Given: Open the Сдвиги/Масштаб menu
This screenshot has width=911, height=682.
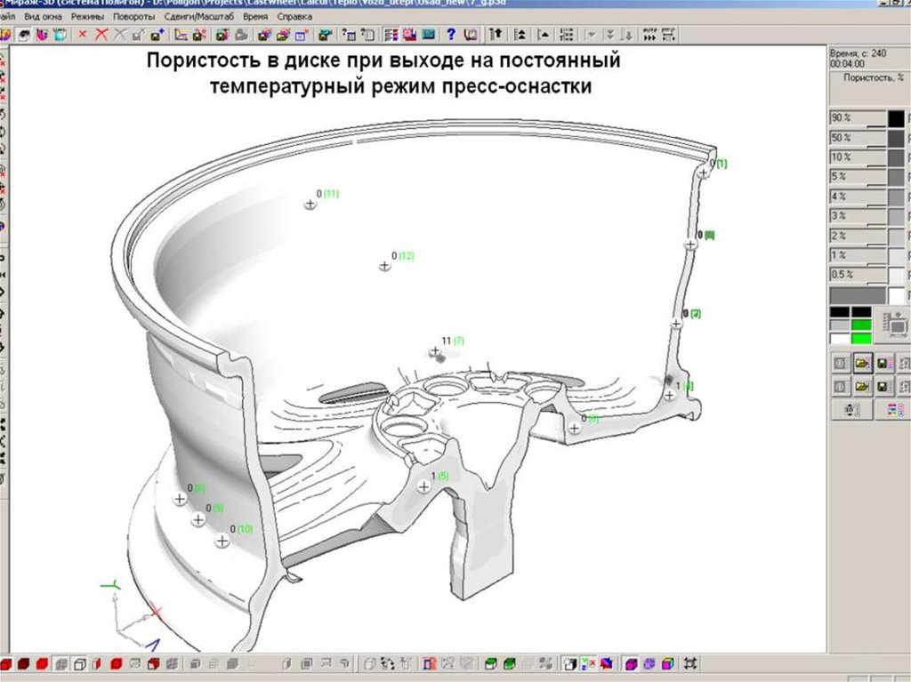Looking at the screenshot, I should (198, 17).
